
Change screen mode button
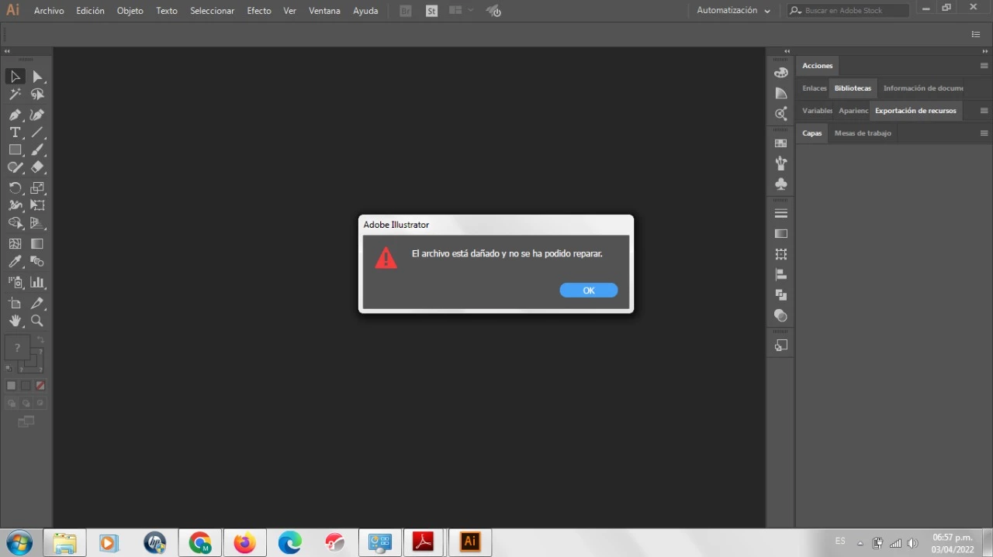[26, 421]
